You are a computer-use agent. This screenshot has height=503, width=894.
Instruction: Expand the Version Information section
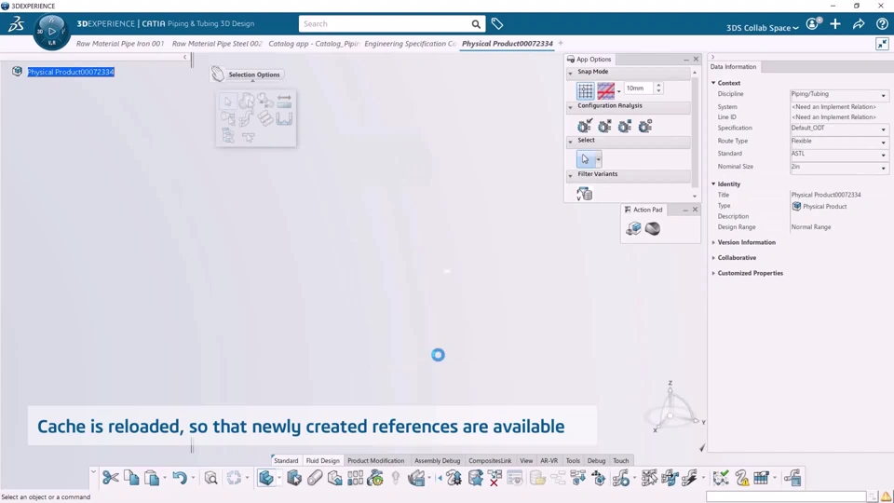coord(746,242)
